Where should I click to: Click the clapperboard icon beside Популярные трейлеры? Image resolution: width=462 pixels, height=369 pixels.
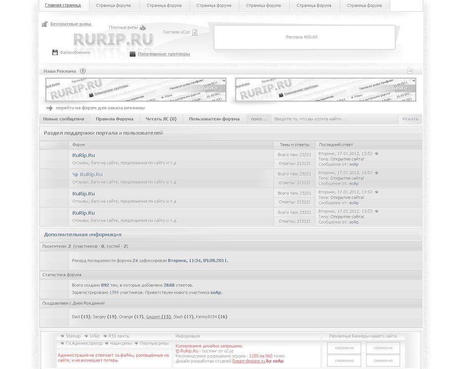coord(132,54)
